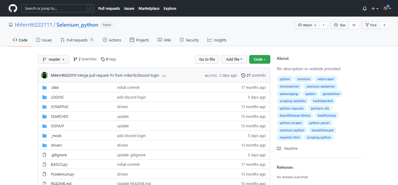This screenshot has height=185, width=398.
Task: Click the BASICS.py file icon
Action: (x=44, y=165)
